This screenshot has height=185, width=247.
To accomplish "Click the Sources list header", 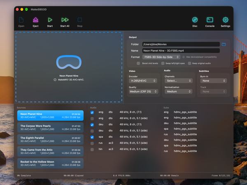I will [21, 108].
